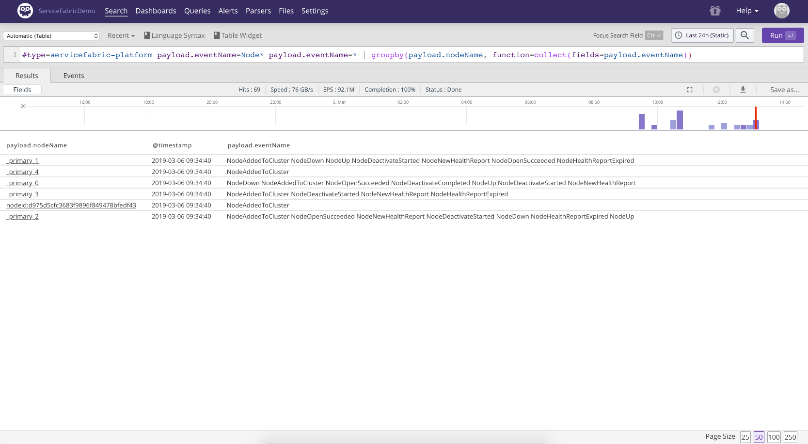Image resolution: width=808 pixels, height=444 pixels.
Task: Open the user avatar menu
Action: 781,11
